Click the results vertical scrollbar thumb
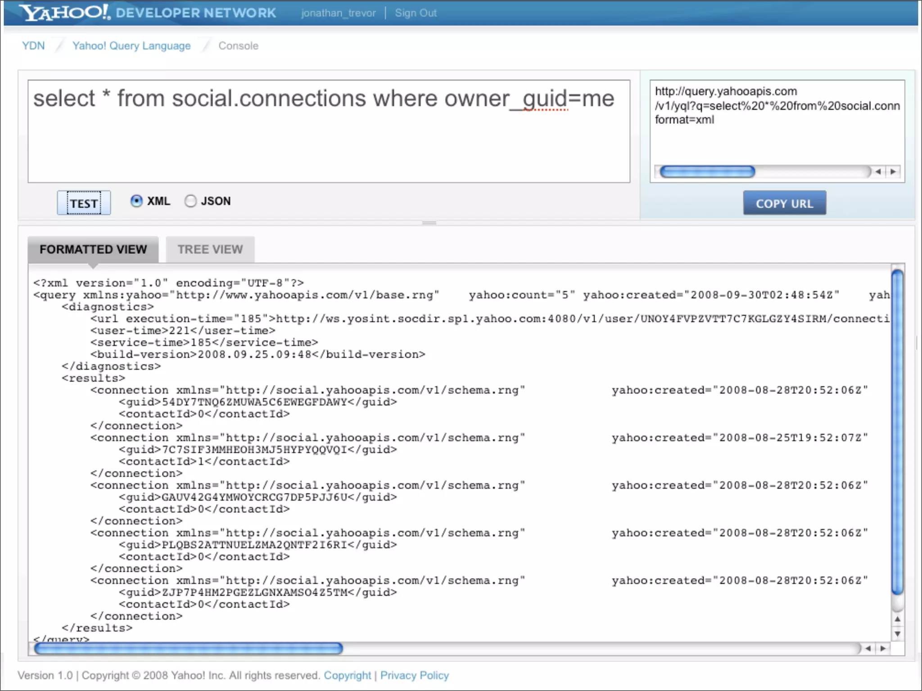This screenshot has width=922, height=691. click(x=897, y=432)
